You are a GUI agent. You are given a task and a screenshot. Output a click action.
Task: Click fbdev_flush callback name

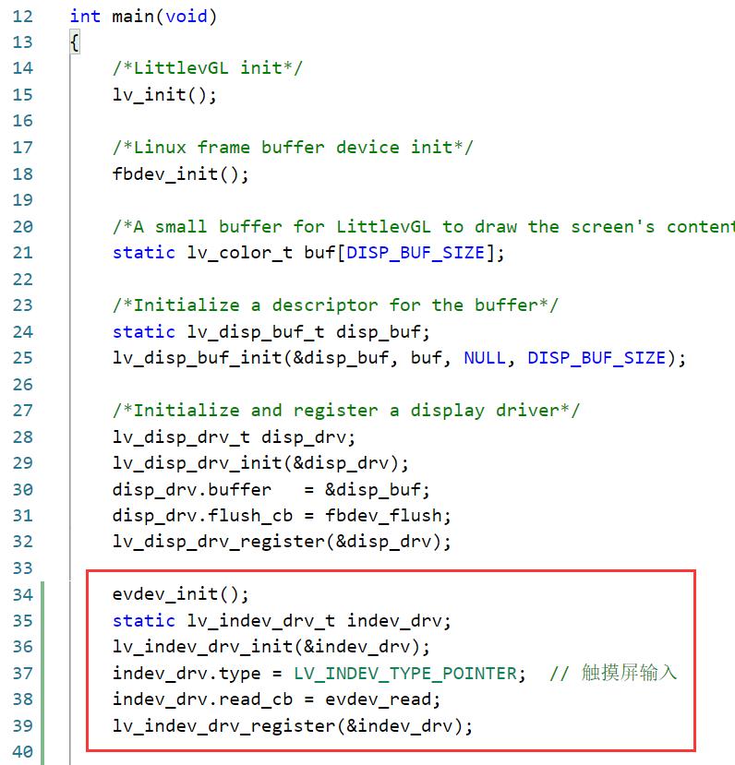[383, 516]
